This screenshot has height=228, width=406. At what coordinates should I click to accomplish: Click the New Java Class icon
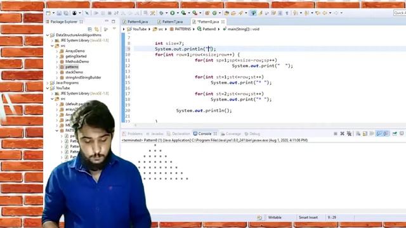pyautogui.click(x=214, y=13)
